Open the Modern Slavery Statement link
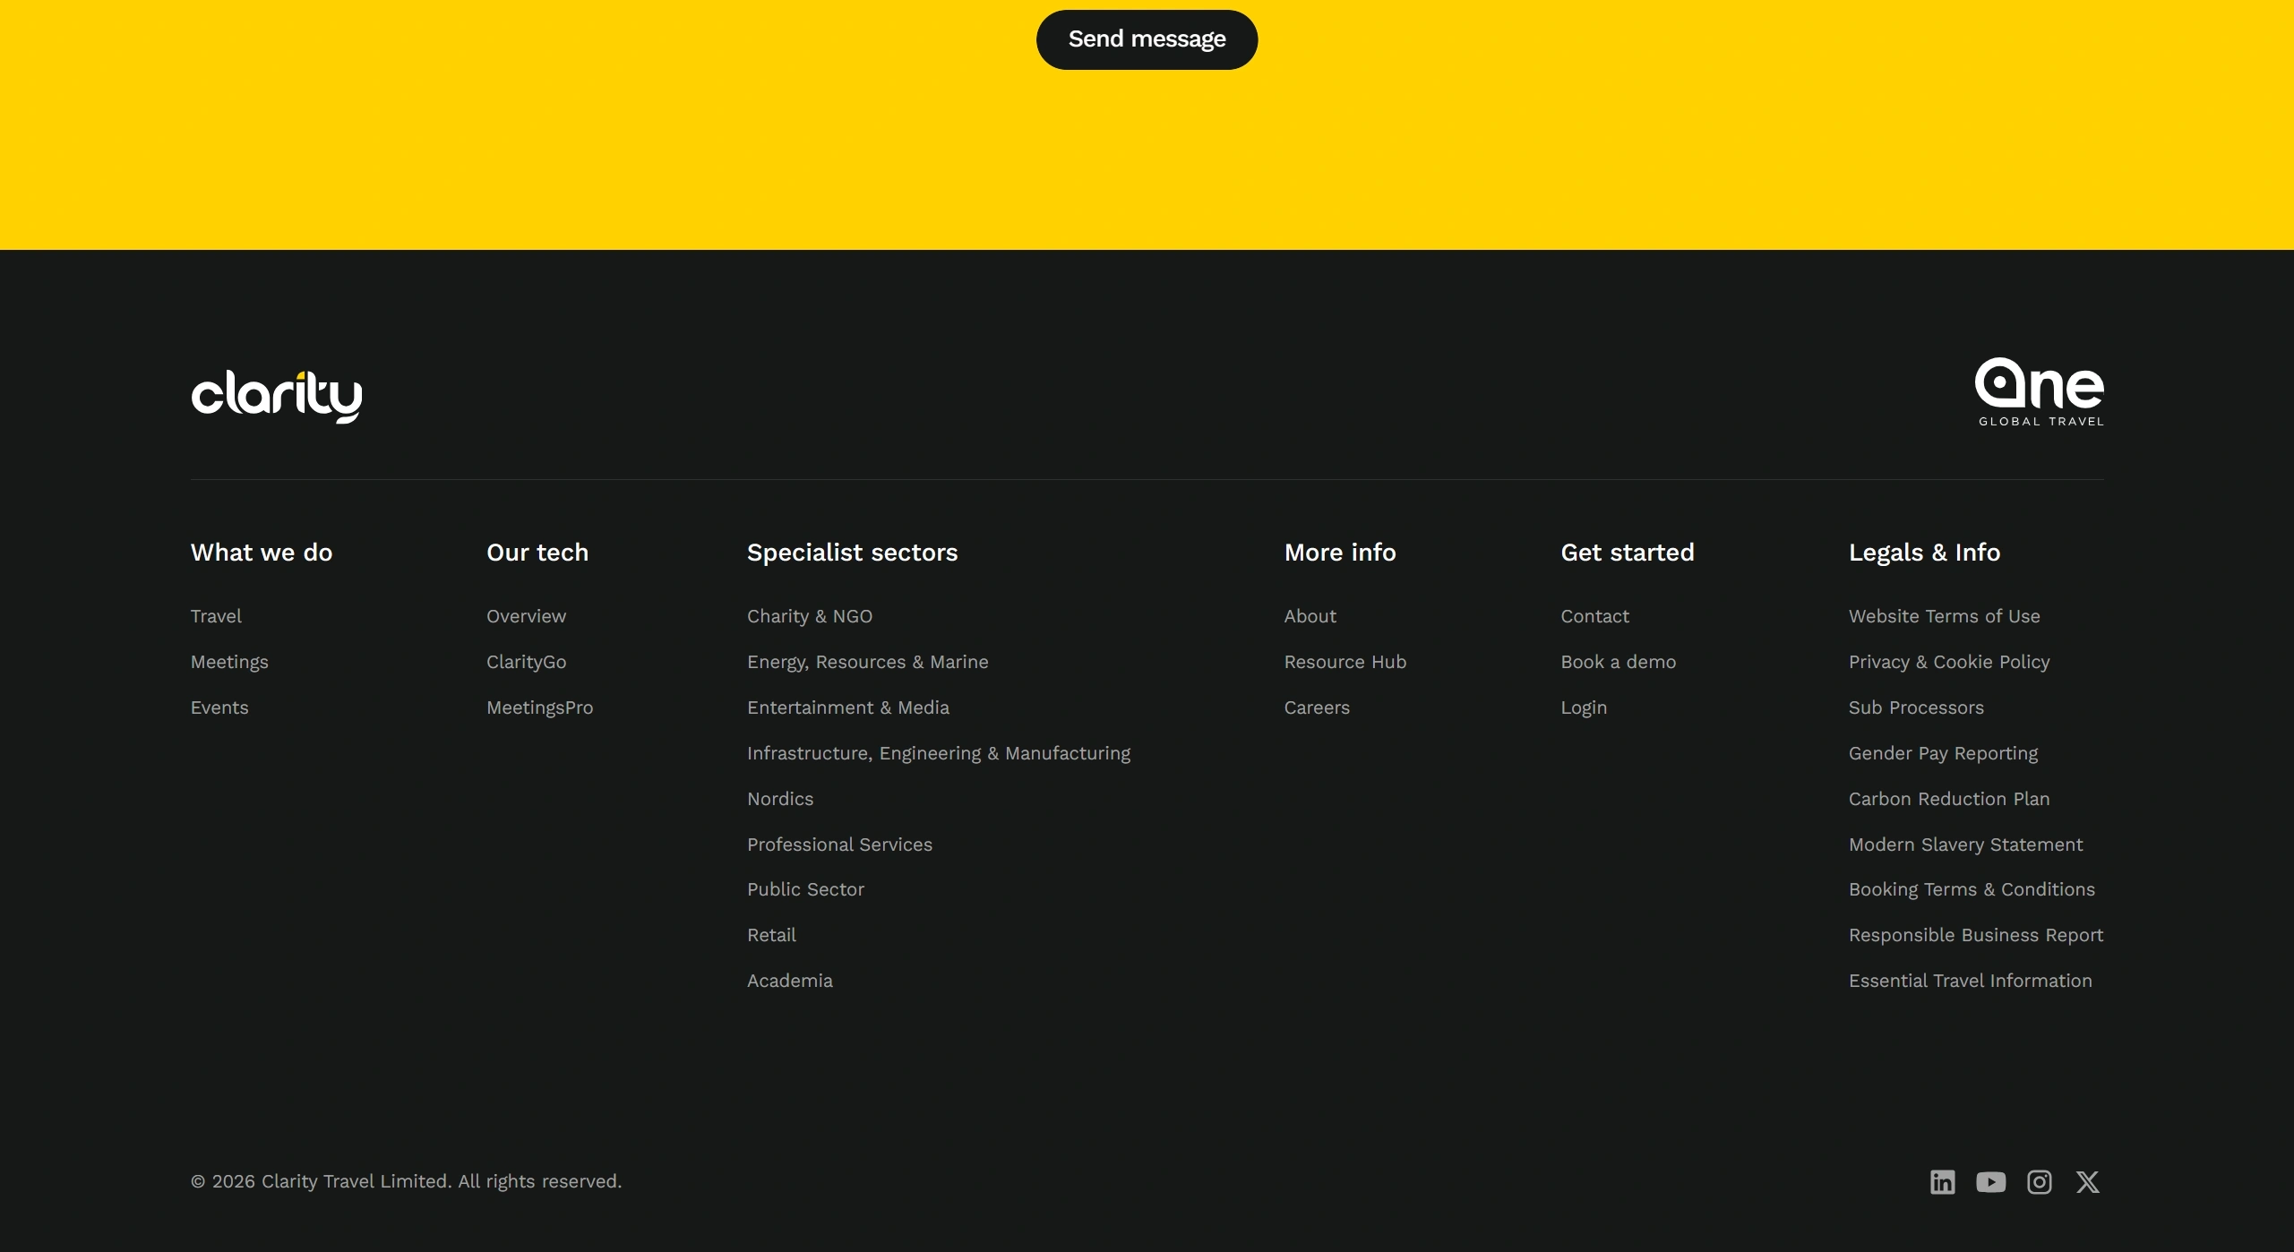This screenshot has height=1252, width=2294. click(x=1965, y=845)
